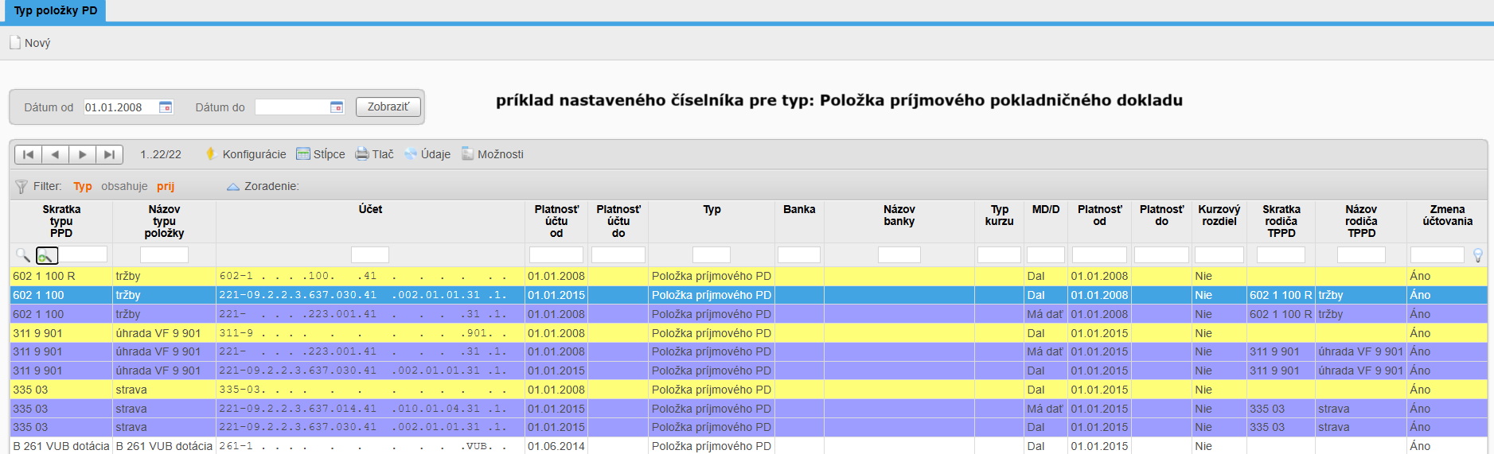Image resolution: width=1494 pixels, height=454 pixels.
Task: Click account 311-9 .901. cell
Action: [370, 333]
